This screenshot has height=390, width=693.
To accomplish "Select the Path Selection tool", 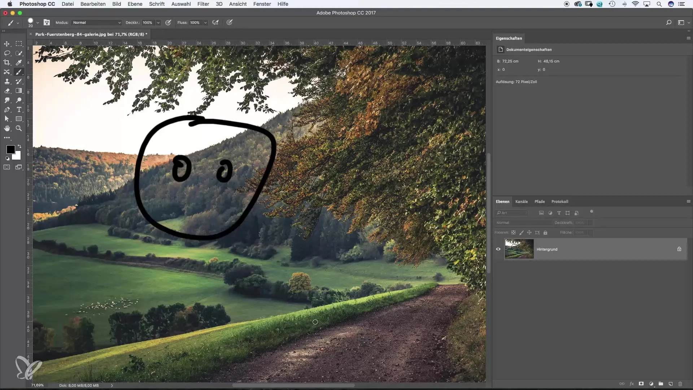I will point(6,119).
